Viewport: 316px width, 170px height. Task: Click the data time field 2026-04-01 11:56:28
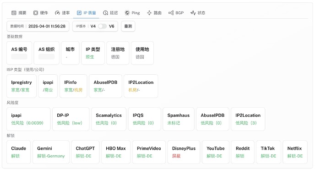38,26
